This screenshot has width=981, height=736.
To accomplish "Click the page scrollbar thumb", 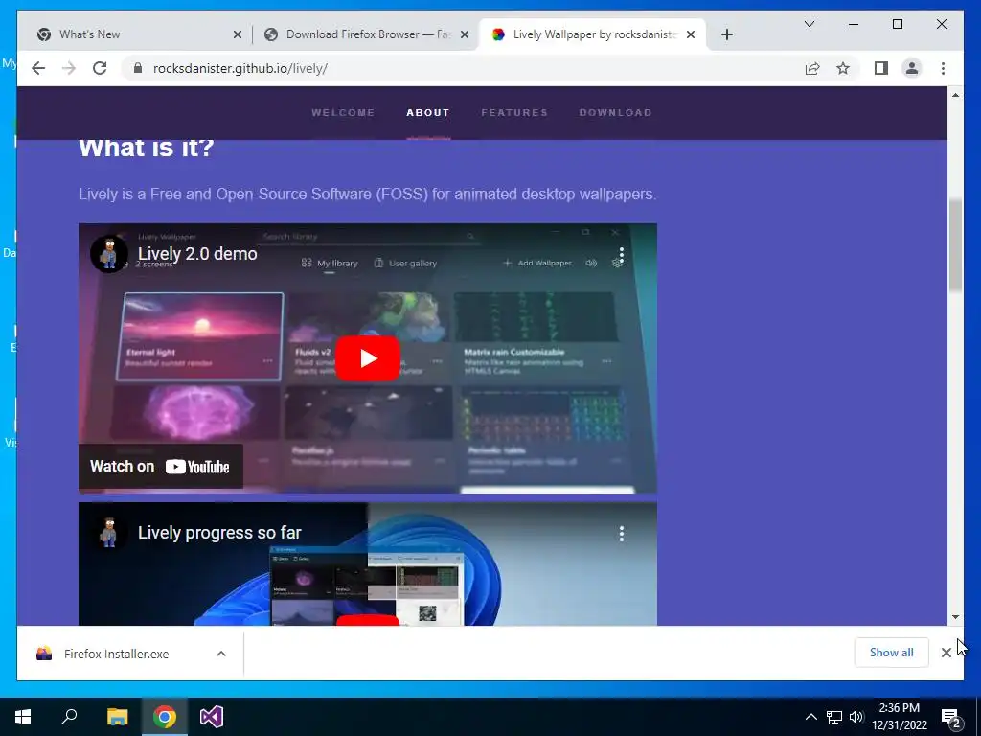I will tap(955, 244).
